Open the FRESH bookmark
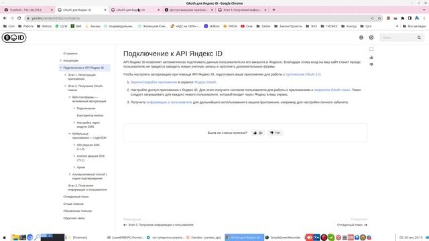Image resolution: width=429 pixels, height=241 pixels. click(x=230, y=26)
